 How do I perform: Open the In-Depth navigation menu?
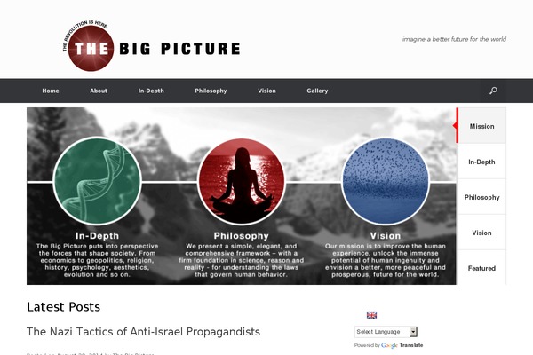click(x=151, y=91)
